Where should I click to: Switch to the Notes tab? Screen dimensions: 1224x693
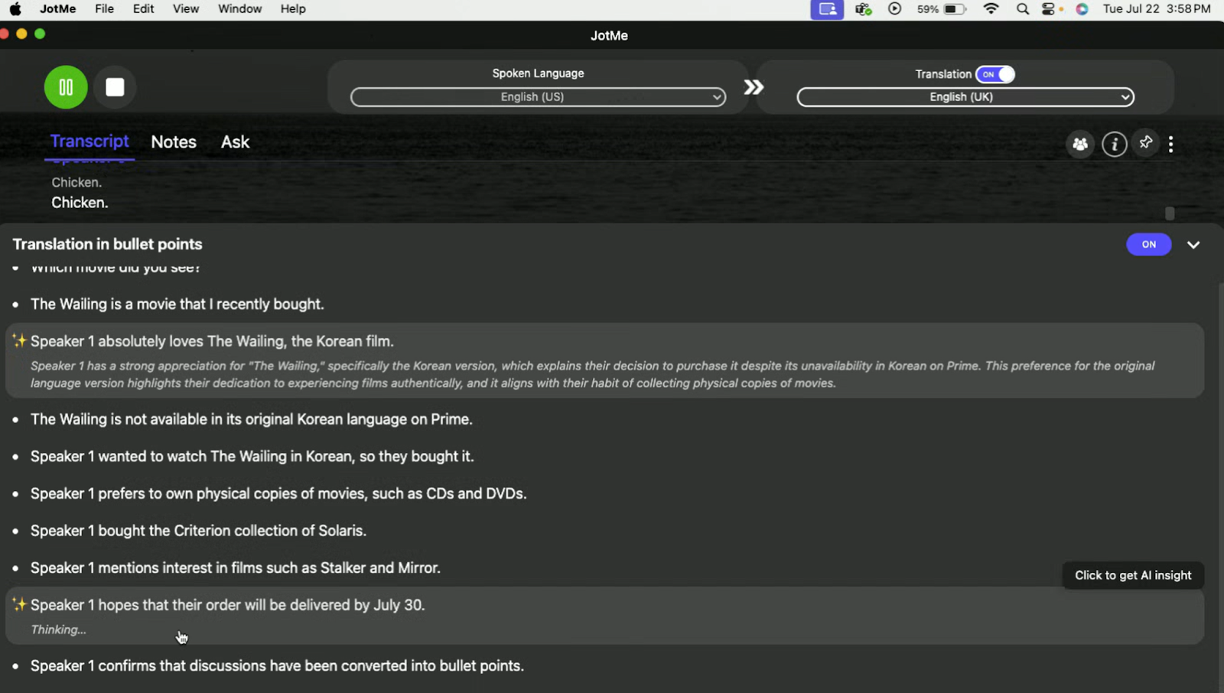(x=174, y=142)
